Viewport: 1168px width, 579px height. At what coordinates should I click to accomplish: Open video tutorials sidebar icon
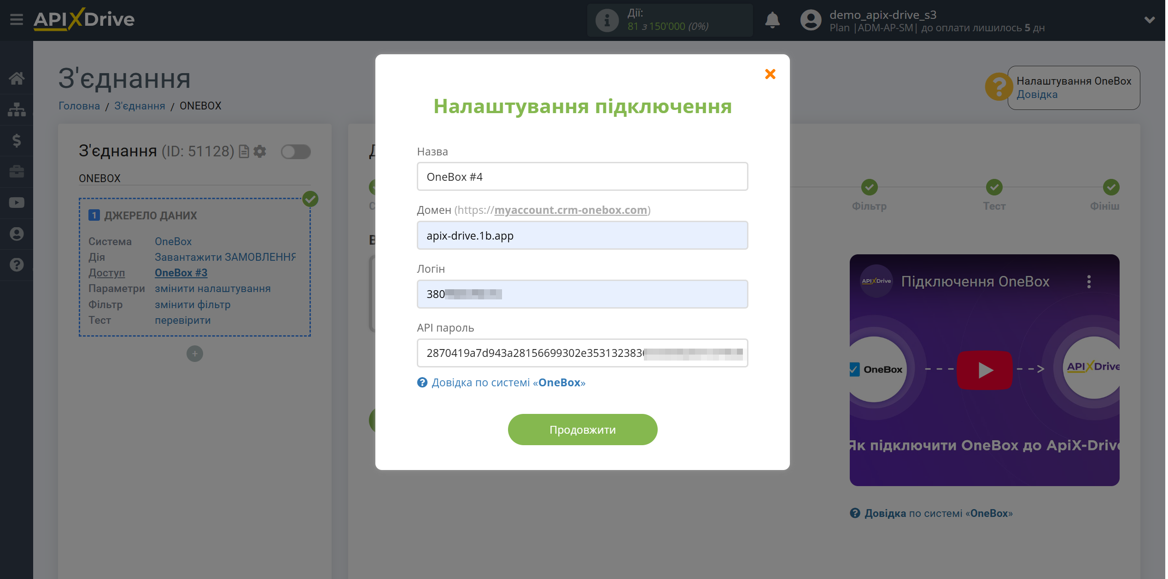point(17,203)
